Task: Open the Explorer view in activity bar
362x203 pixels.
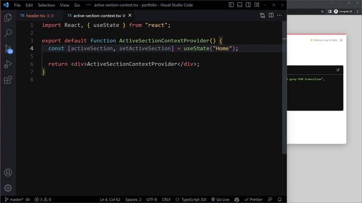Action: tap(8, 17)
